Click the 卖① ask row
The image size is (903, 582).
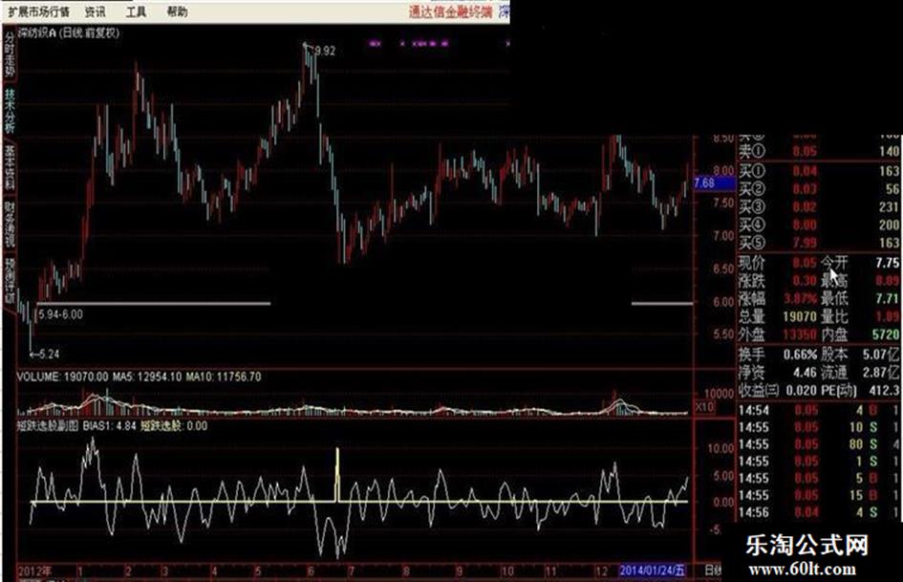[x=820, y=152]
